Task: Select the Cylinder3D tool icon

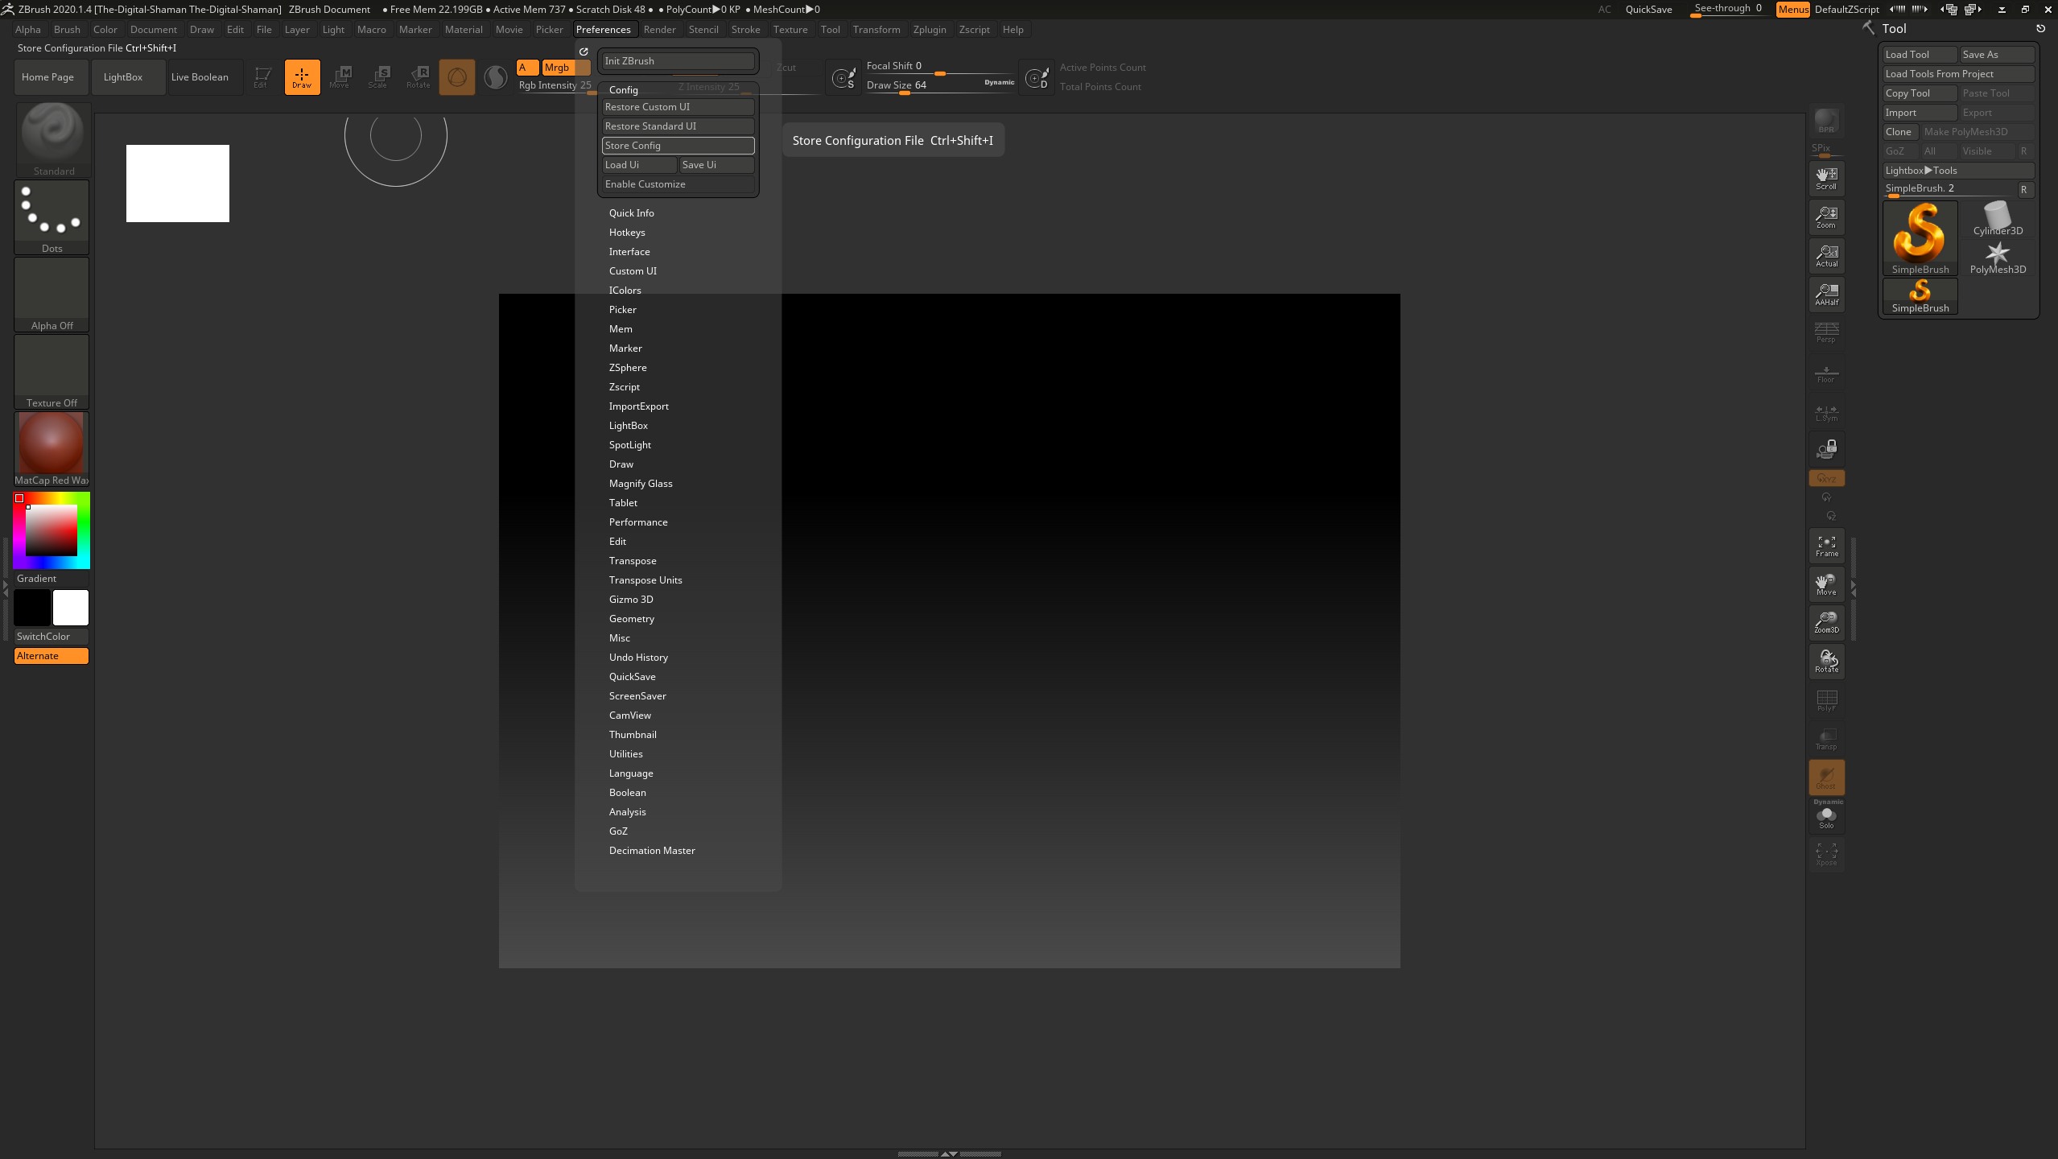Action: 1998,217
